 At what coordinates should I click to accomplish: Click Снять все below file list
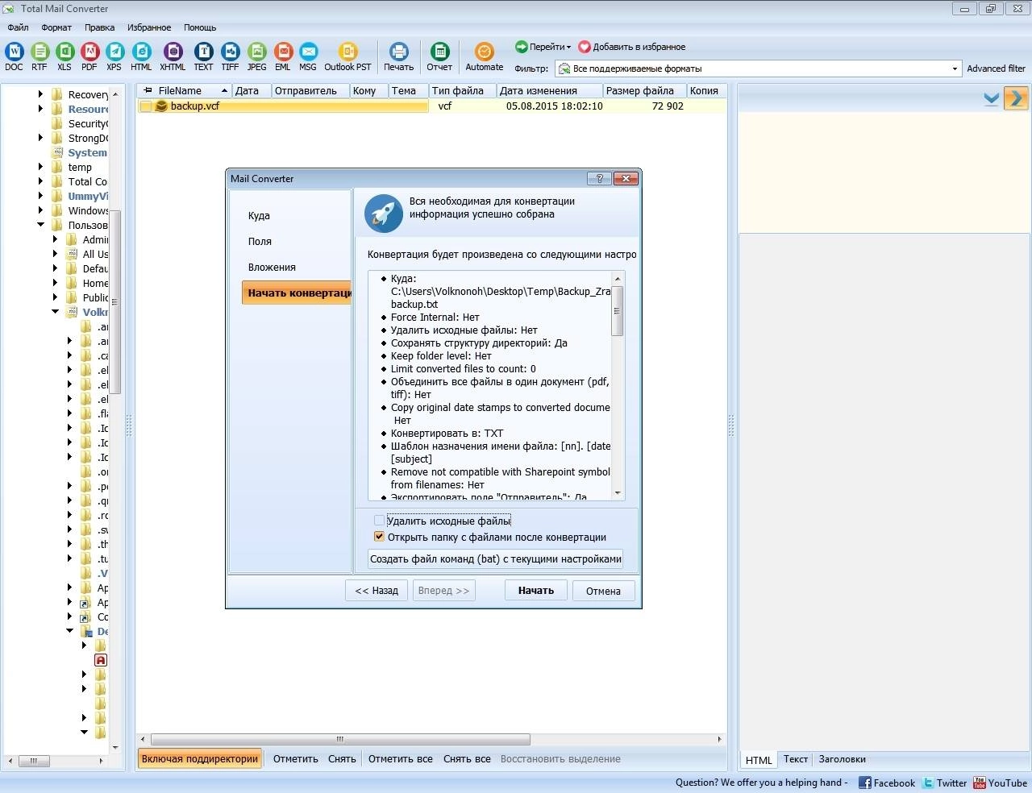[467, 759]
